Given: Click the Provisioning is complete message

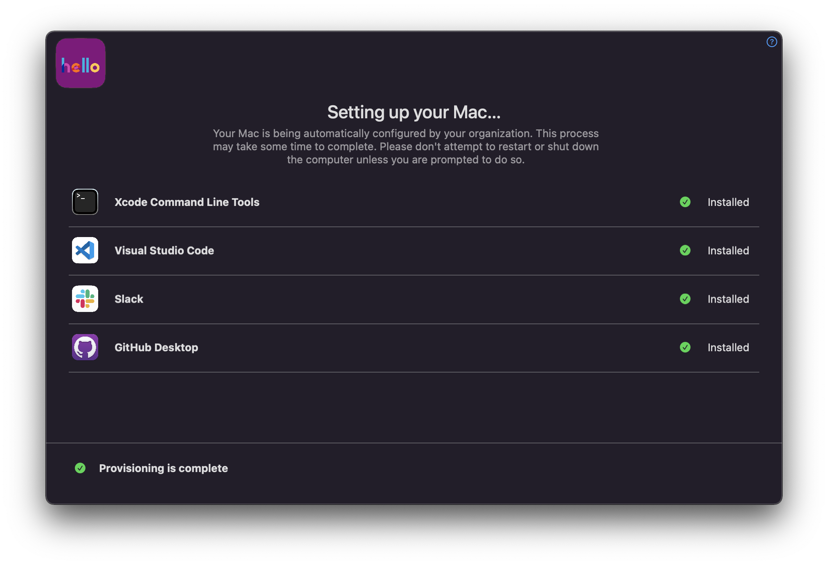Looking at the screenshot, I should (x=163, y=468).
